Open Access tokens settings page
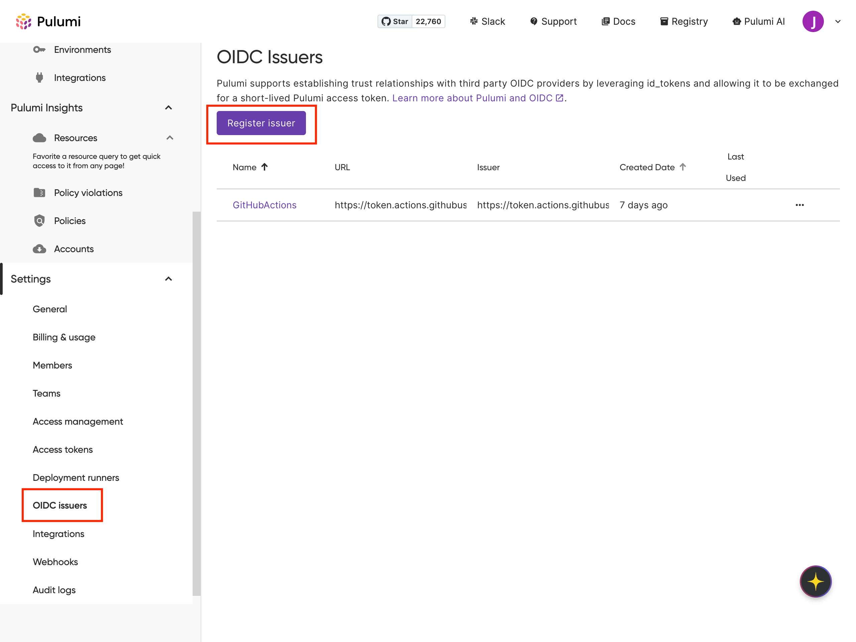Screen dimensions: 856x642 point(63,449)
